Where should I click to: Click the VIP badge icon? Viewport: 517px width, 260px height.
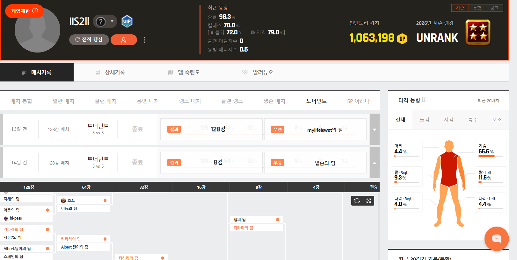pyautogui.click(x=127, y=21)
